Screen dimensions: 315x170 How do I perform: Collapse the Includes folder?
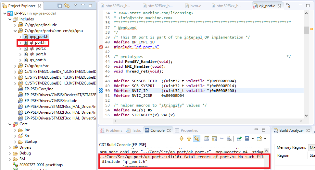click(10, 19)
